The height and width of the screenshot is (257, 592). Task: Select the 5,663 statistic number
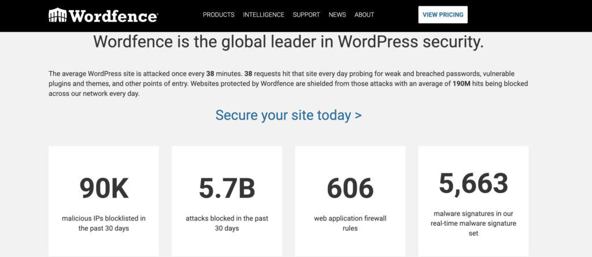pyautogui.click(x=473, y=184)
